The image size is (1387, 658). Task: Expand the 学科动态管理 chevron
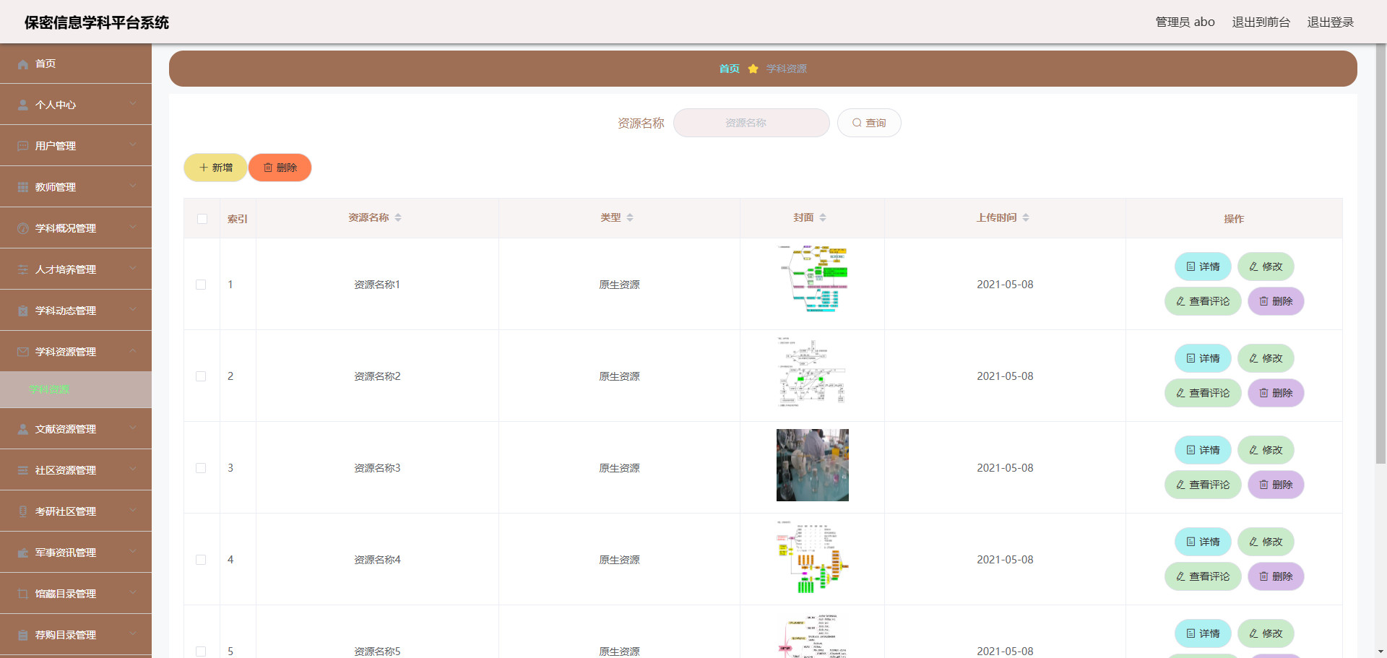pos(133,310)
